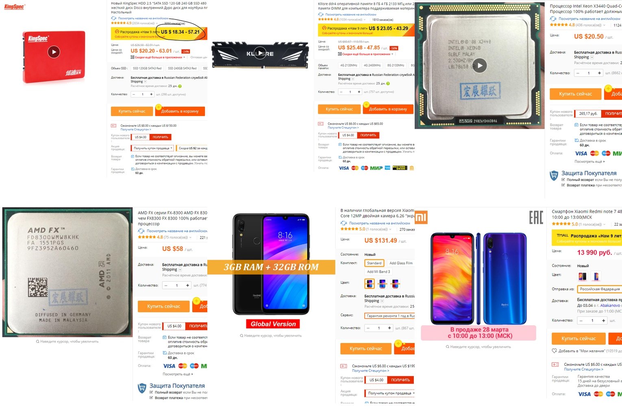
Task: Click the quantity field in Xeon X3440 listing
Action: 589,73
